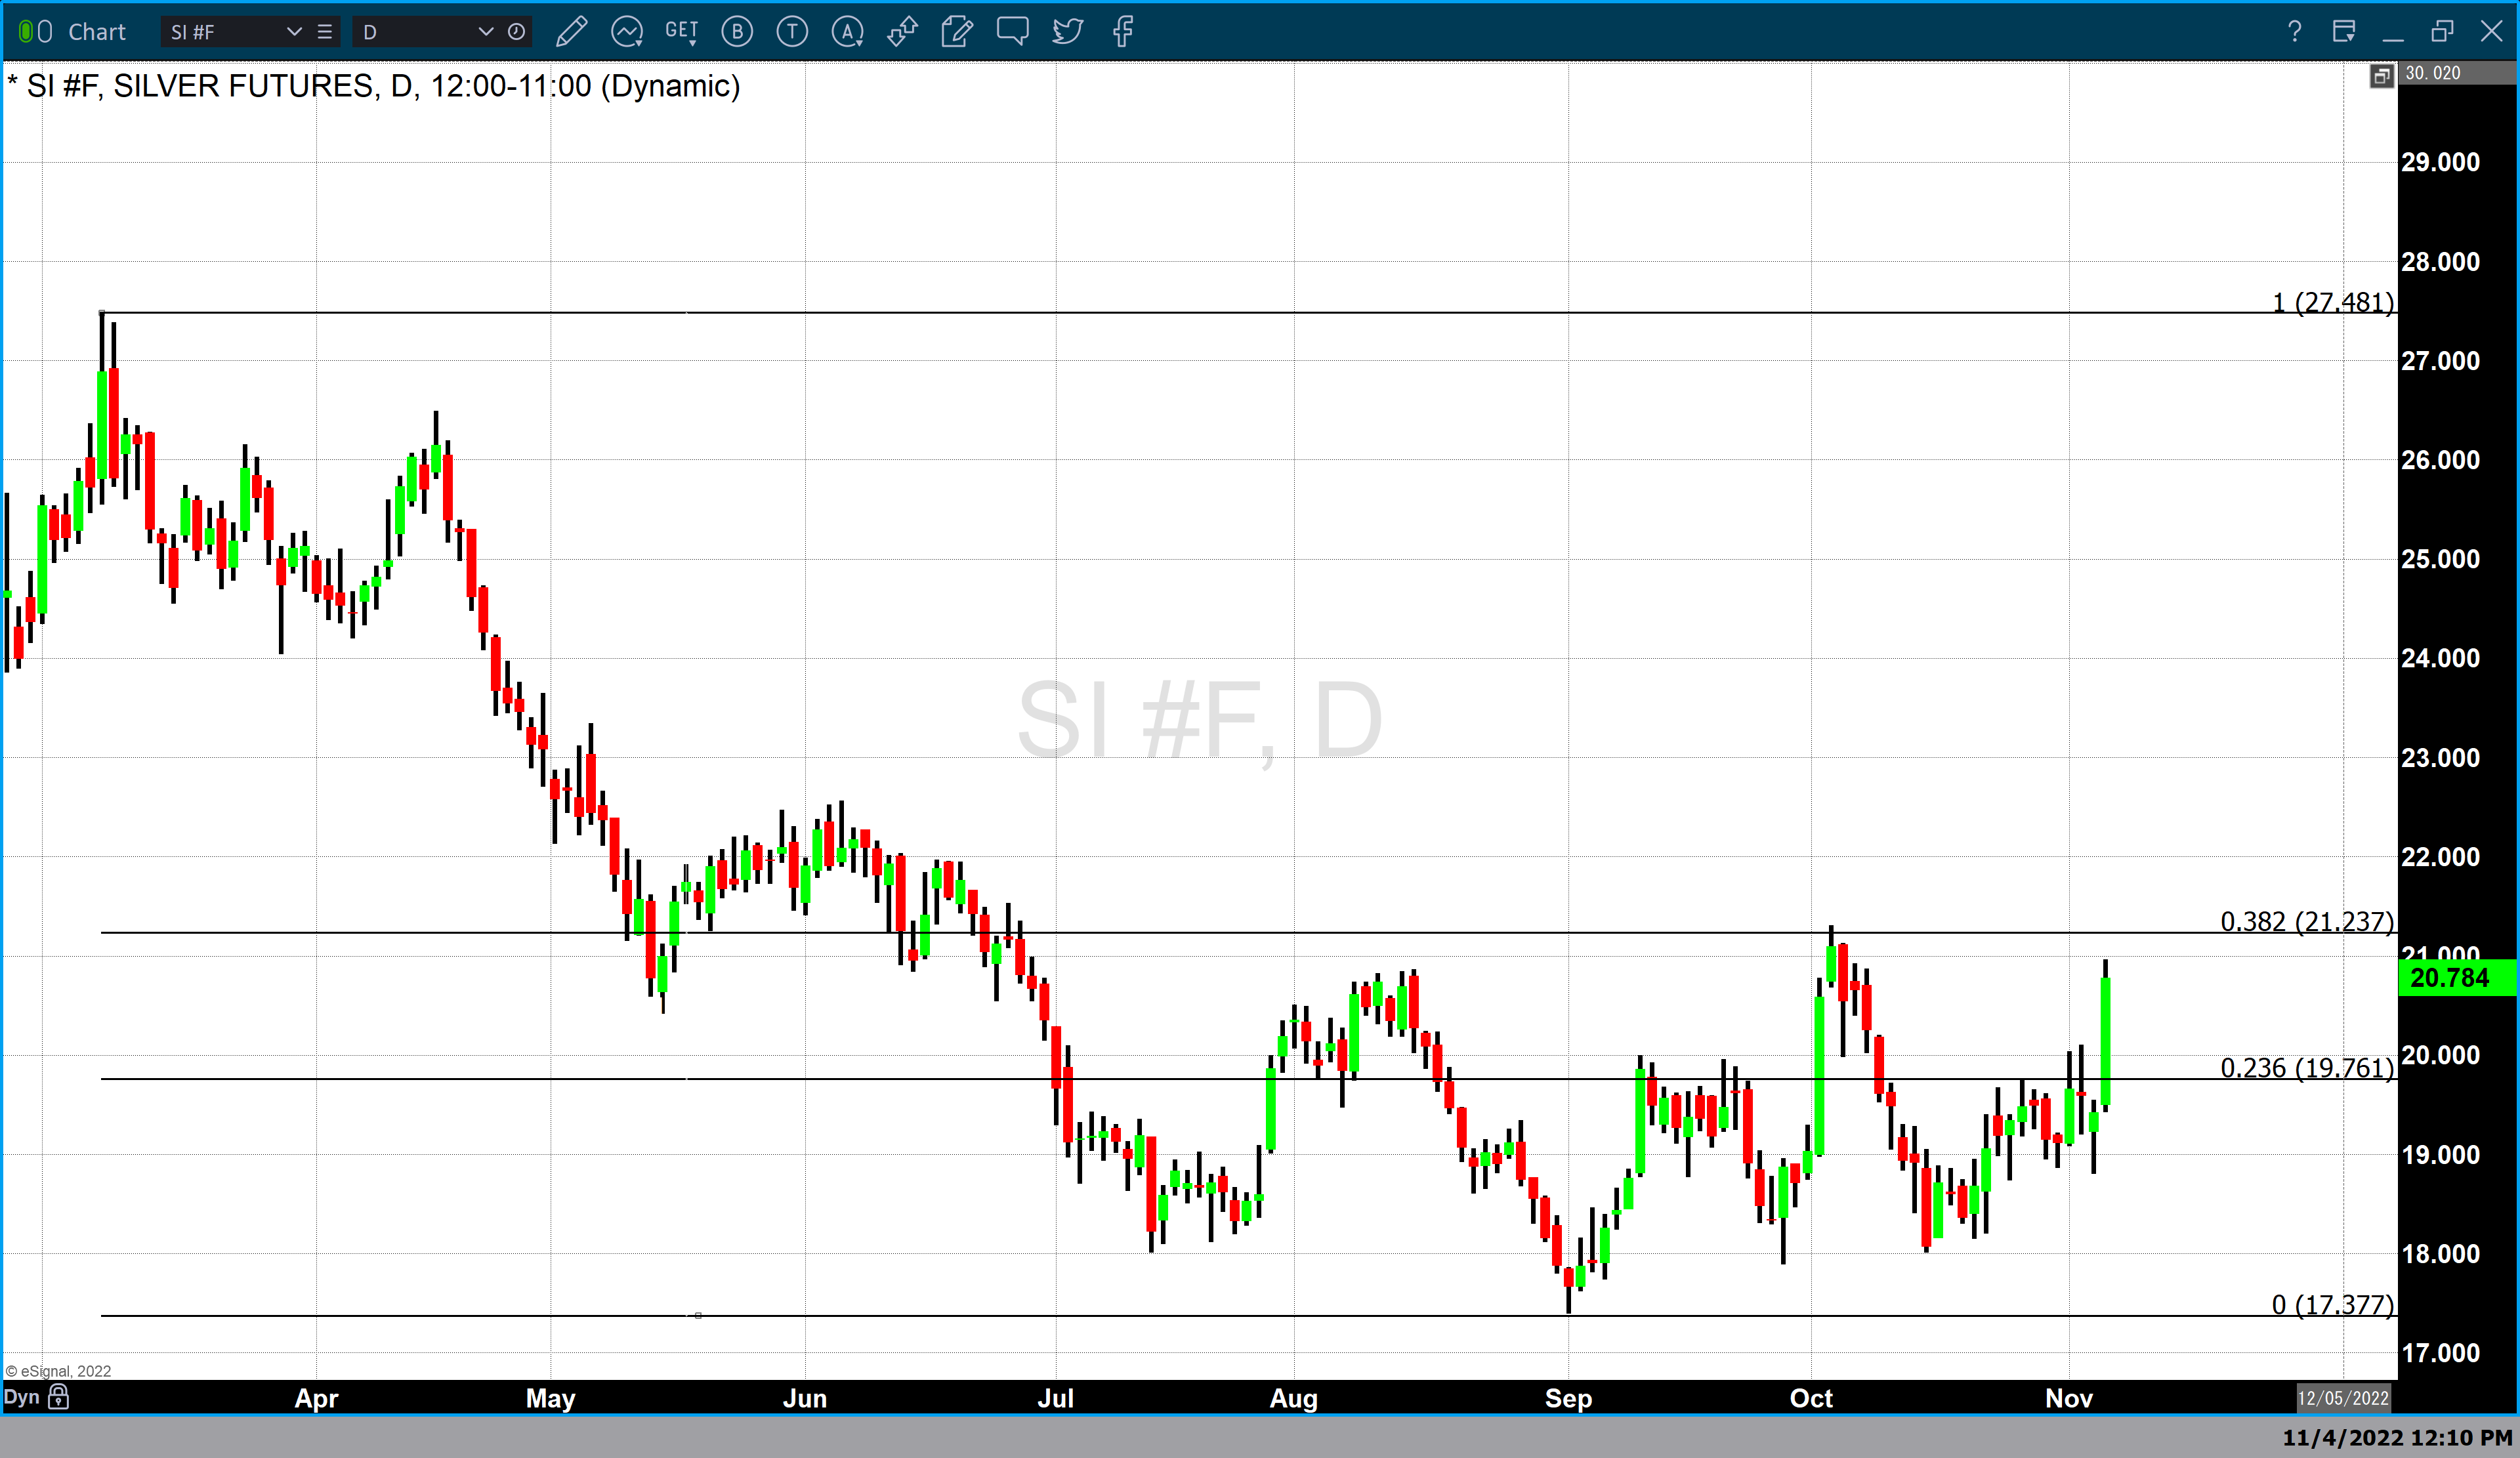
Task: Click the interval clock icon
Action: 516,32
